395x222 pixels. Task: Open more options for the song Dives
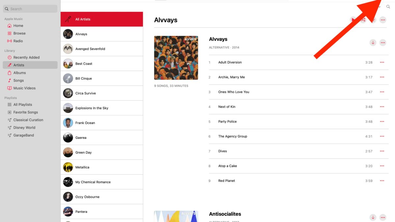[382, 151]
